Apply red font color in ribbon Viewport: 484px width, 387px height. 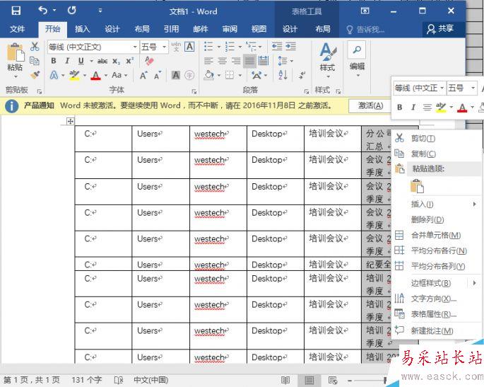[x=95, y=76]
